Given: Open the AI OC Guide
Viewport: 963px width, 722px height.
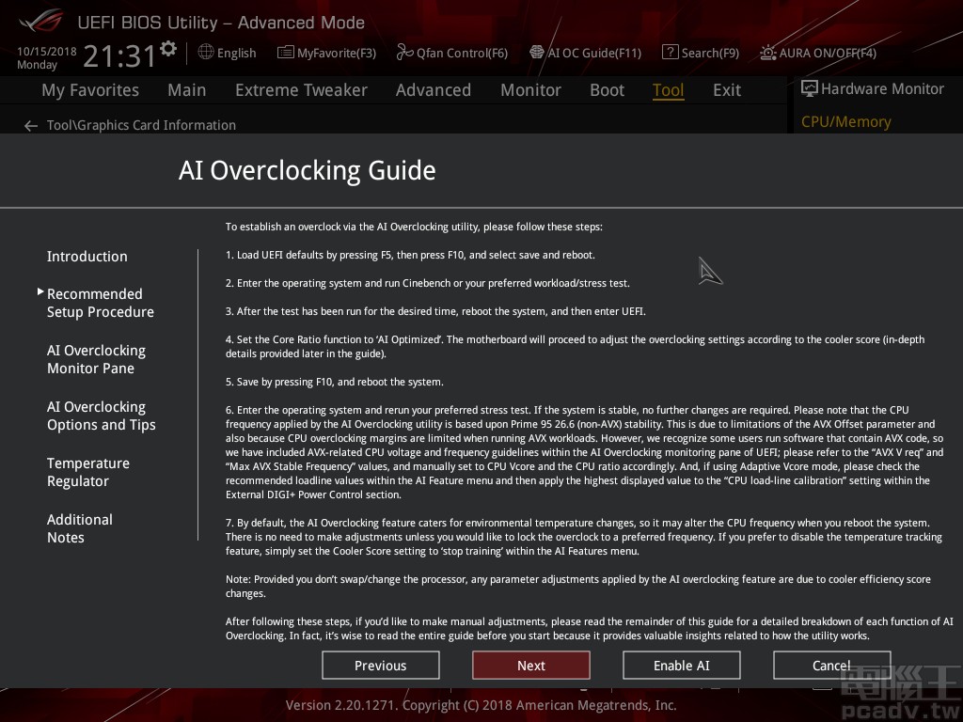Looking at the screenshot, I should [x=585, y=53].
